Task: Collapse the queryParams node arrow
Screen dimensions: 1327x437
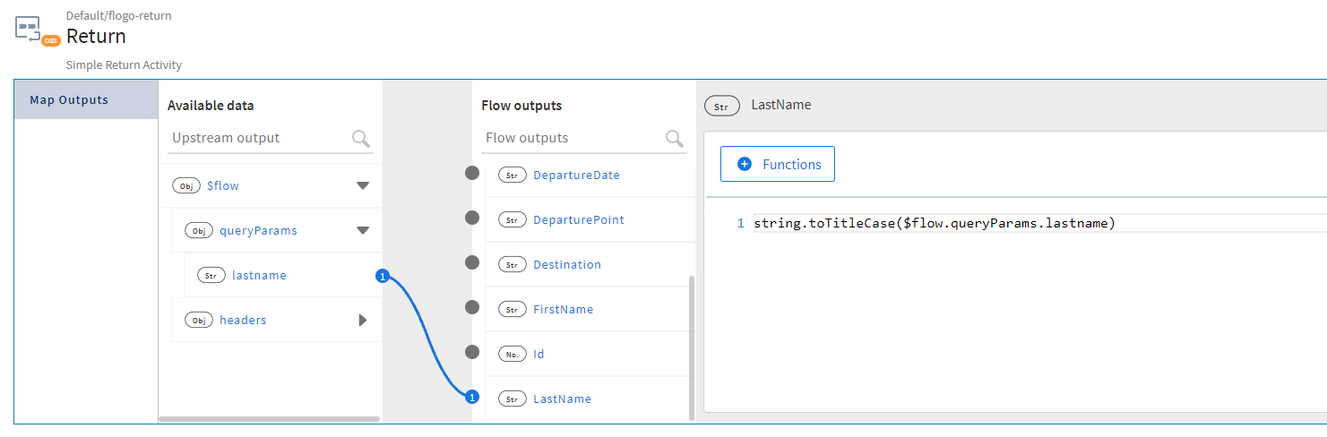Action: click(363, 231)
